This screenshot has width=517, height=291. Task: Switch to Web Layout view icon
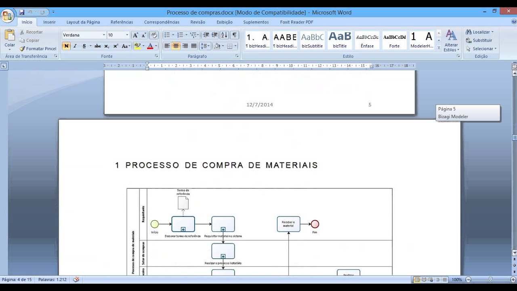coord(431,279)
